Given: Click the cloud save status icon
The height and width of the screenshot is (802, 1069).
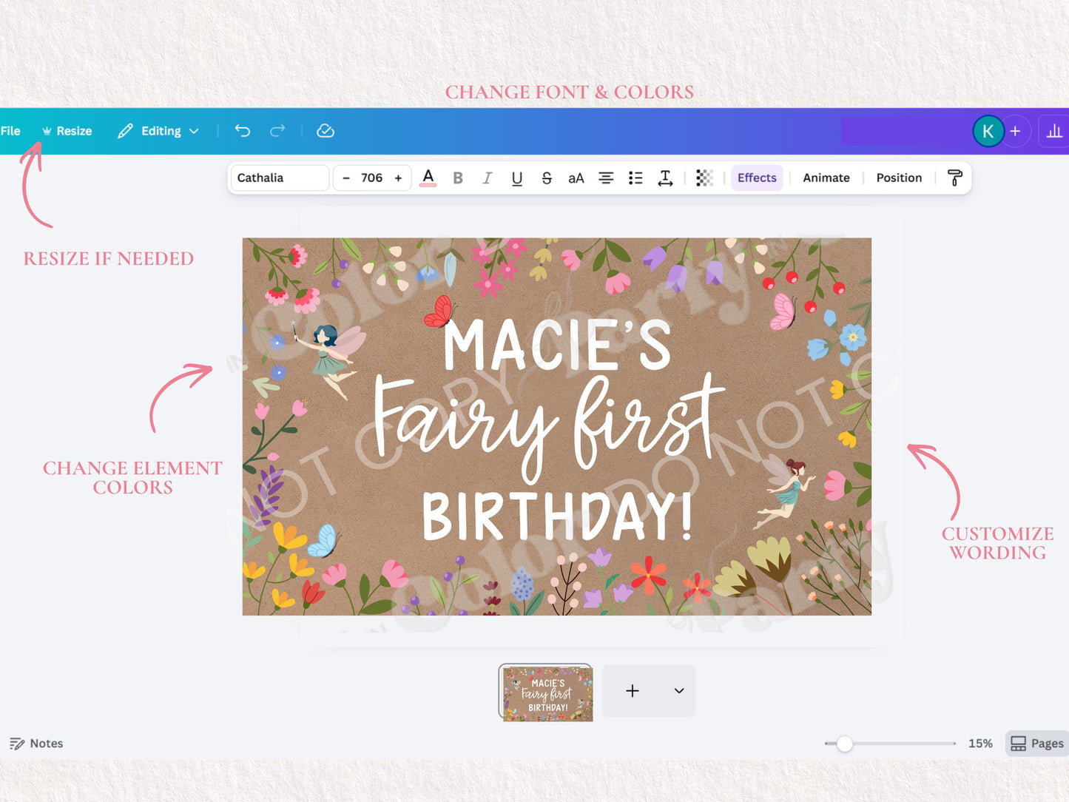Looking at the screenshot, I should (x=326, y=131).
